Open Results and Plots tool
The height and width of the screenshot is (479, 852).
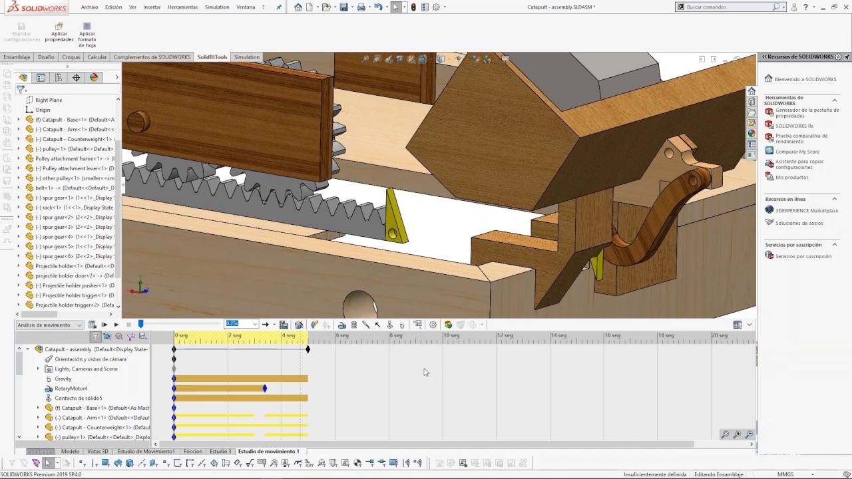click(x=417, y=325)
